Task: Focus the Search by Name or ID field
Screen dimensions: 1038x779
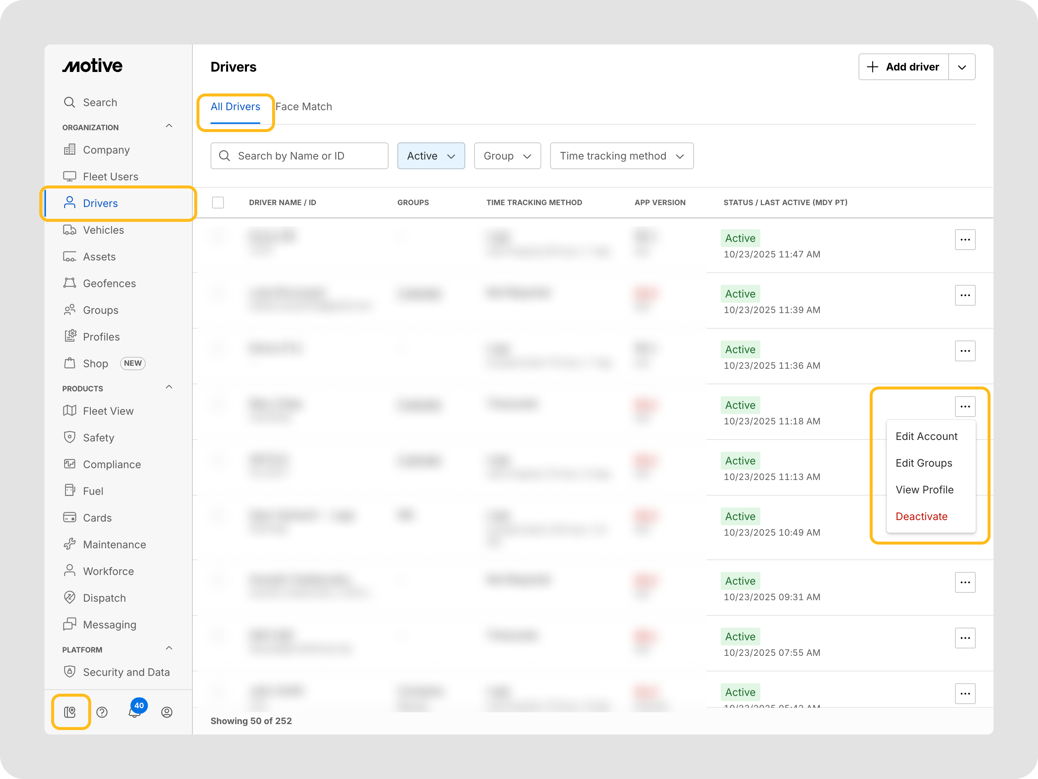Action: pos(300,156)
